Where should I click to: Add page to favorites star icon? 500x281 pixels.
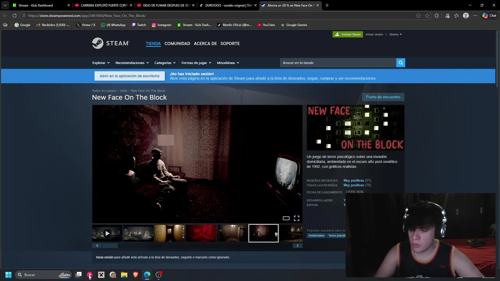[x=427, y=16]
